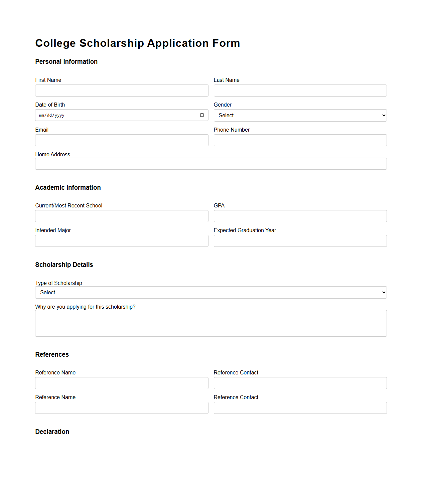Open the Gender dropdown
This screenshot has width=422, height=493.
click(300, 115)
